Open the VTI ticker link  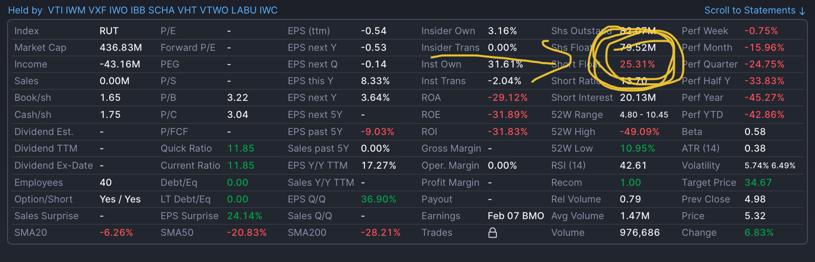55,10
